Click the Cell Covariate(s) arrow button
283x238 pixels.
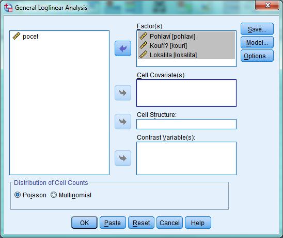click(x=123, y=93)
